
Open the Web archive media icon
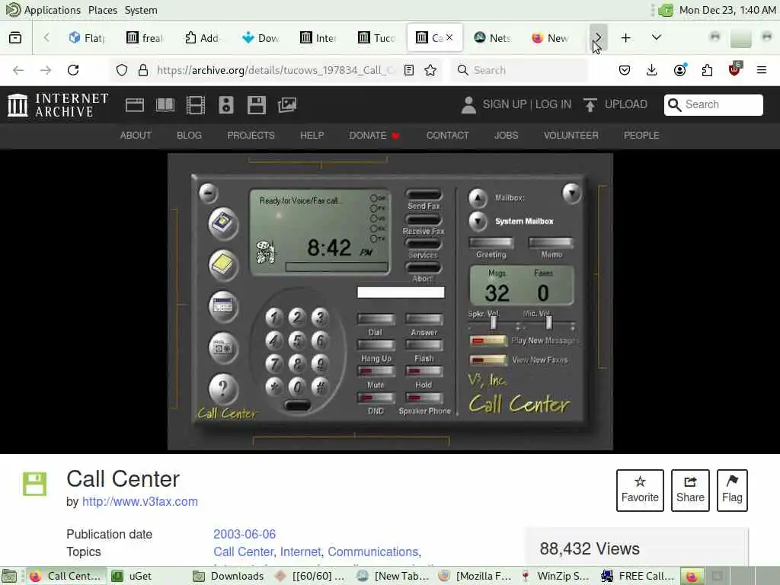(x=134, y=105)
